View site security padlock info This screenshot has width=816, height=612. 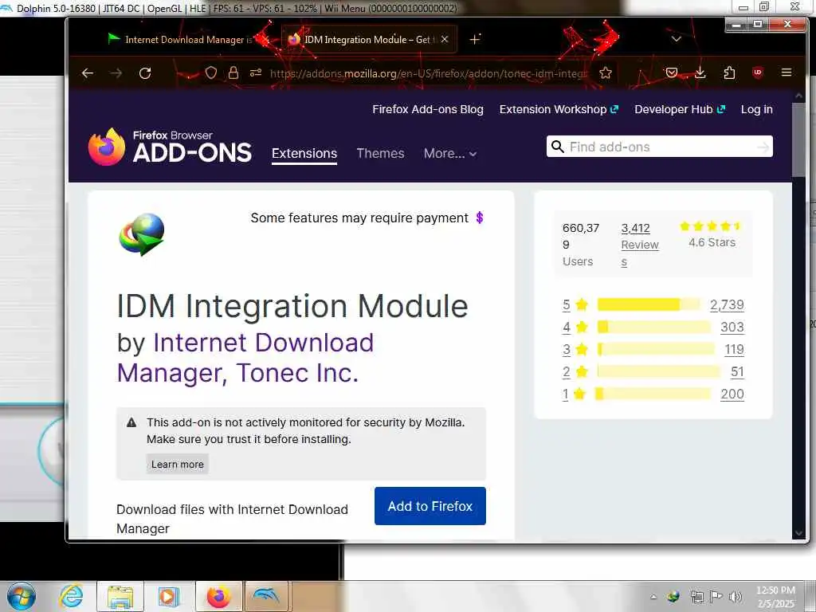233,73
